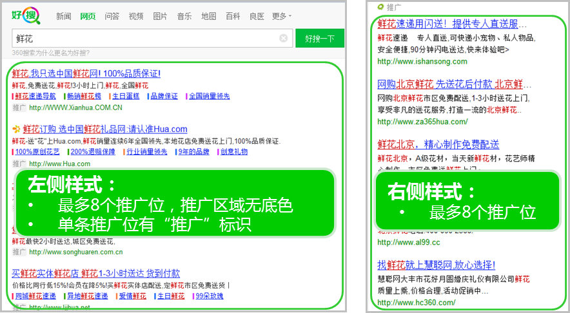
Task: Switch to the 新闻 tab
Action: pyautogui.click(x=64, y=16)
